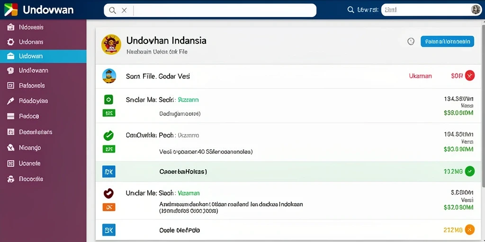This screenshot has width=485, height=242.
Task: Click the Nioango sidebar icon
Action: tap(10, 148)
